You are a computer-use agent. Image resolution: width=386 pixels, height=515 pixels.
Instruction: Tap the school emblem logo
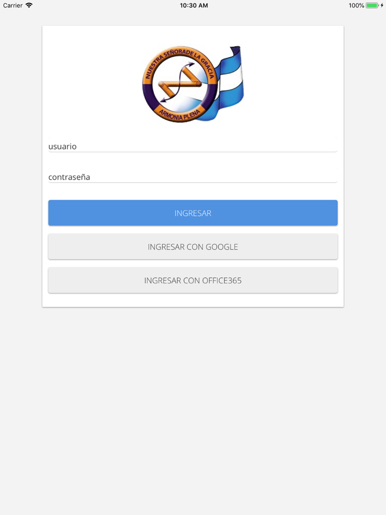pyautogui.click(x=193, y=84)
